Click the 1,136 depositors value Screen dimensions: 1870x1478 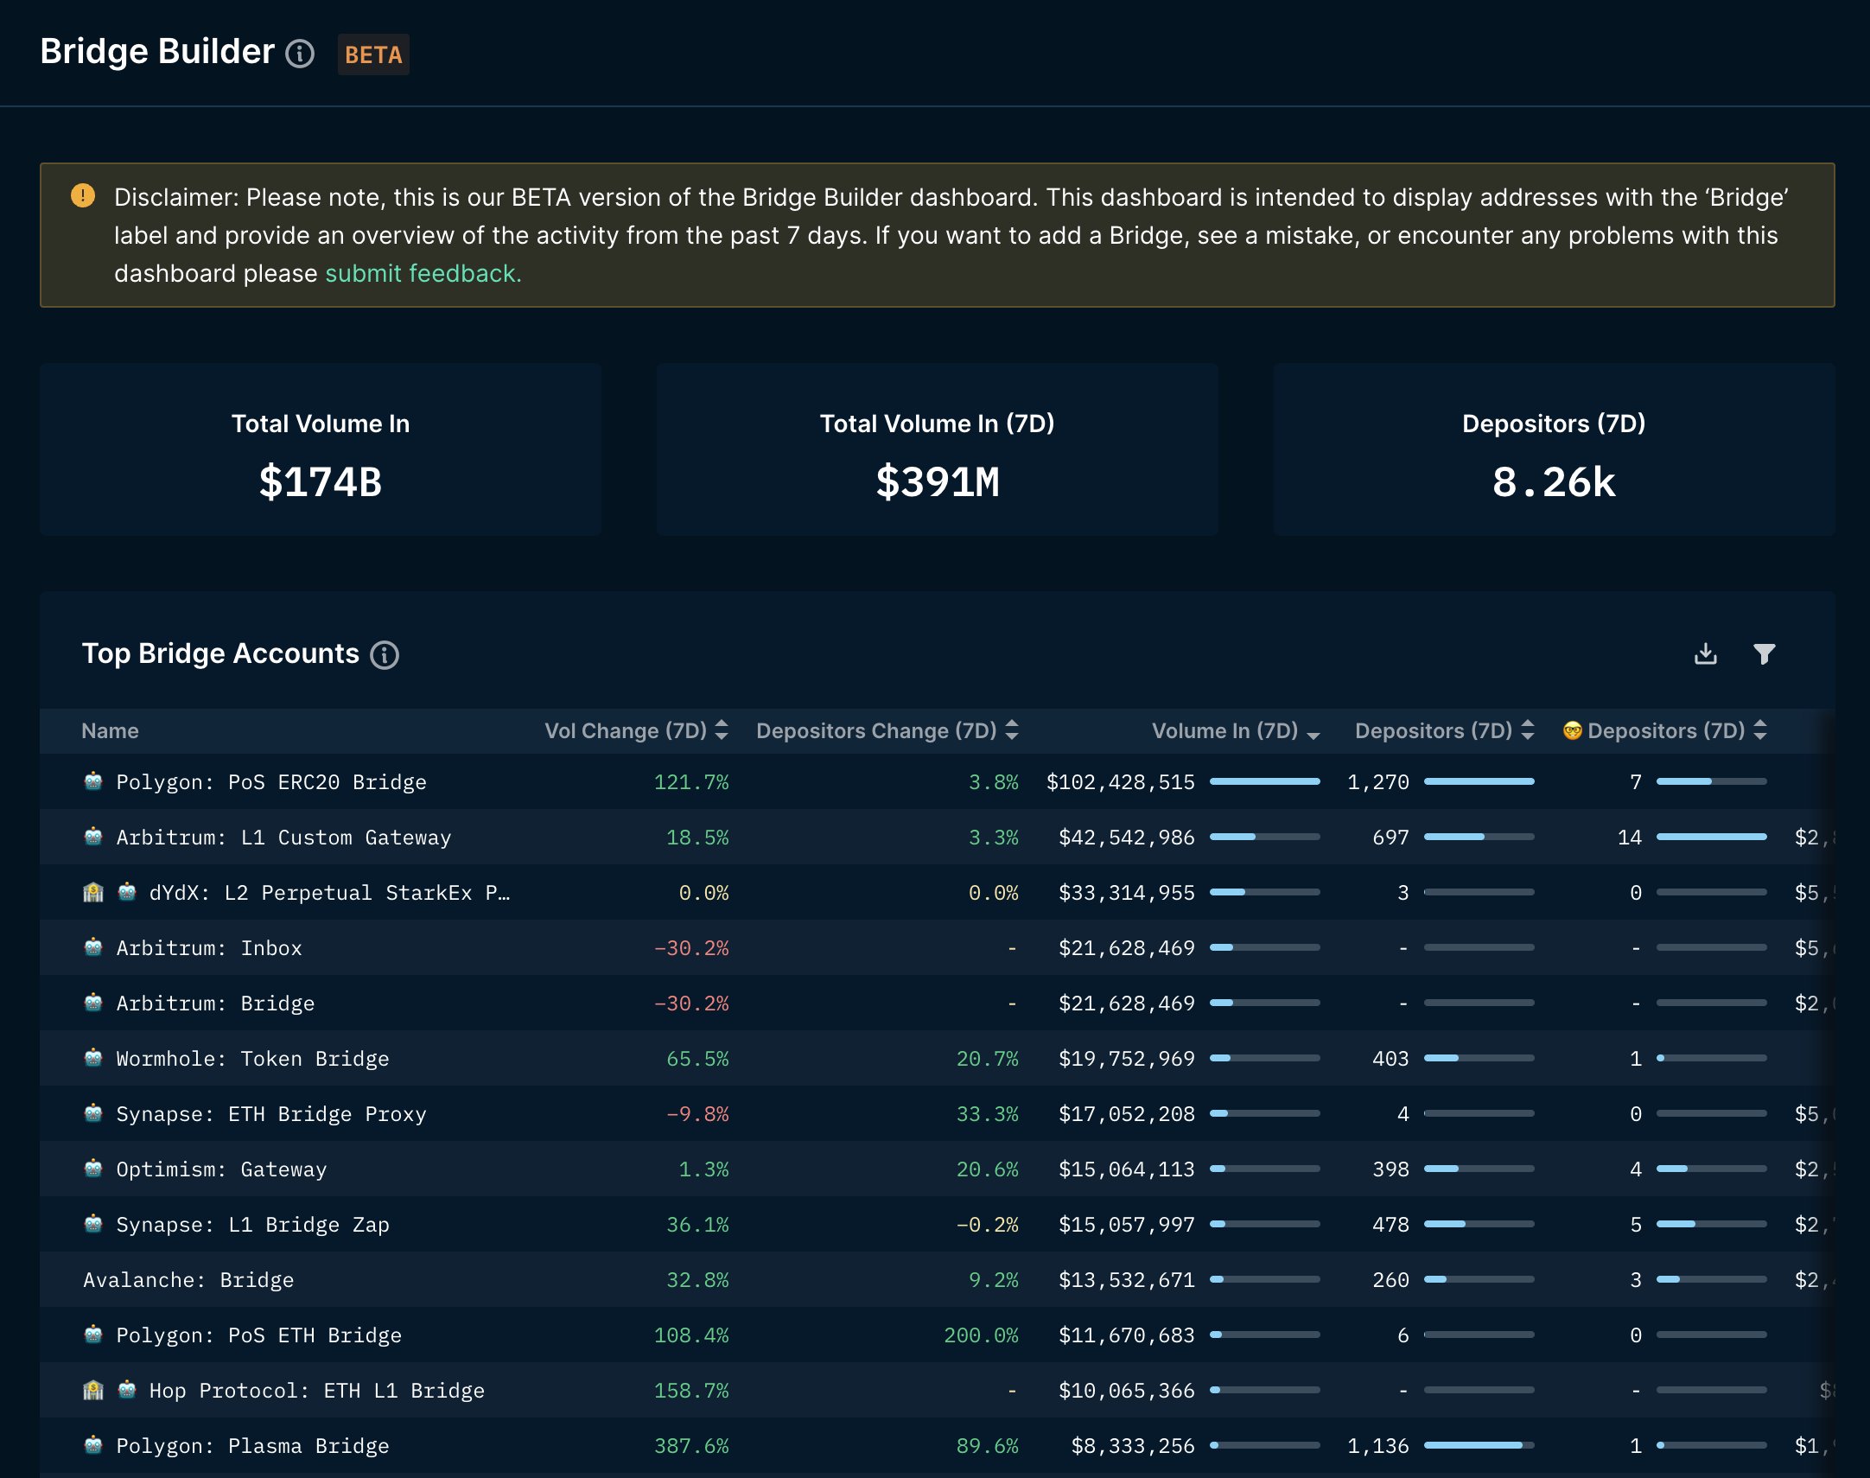[x=1377, y=1447]
